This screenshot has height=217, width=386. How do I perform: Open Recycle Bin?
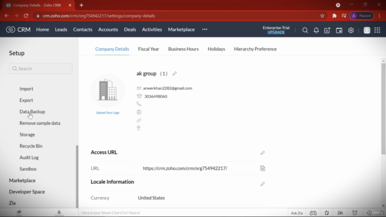(31, 146)
